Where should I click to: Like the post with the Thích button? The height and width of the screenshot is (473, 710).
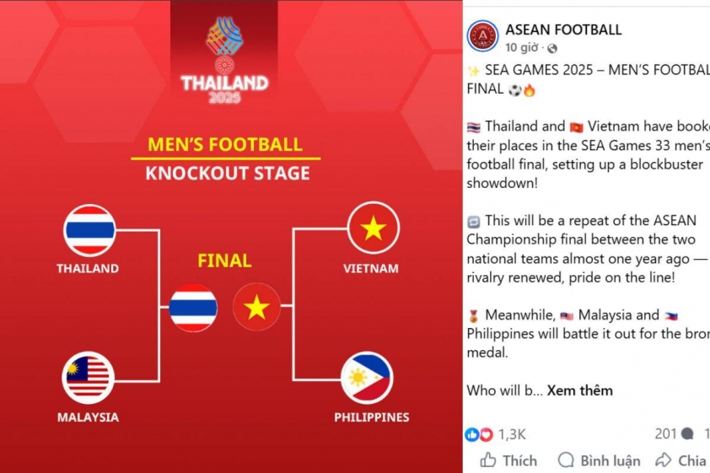(x=508, y=460)
